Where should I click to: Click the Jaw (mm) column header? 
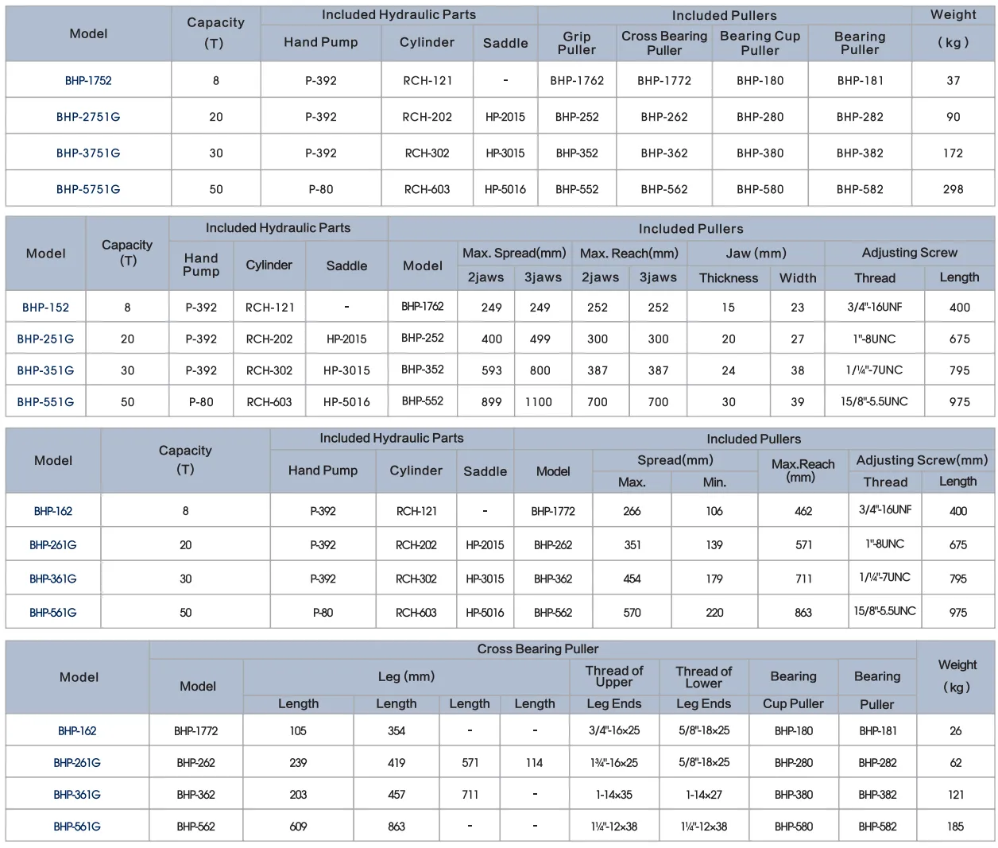pos(756,254)
